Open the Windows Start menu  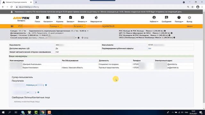coord(3,112)
